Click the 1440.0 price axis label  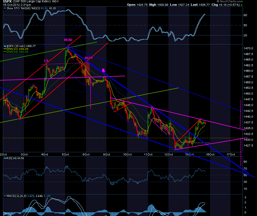pos(248,117)
